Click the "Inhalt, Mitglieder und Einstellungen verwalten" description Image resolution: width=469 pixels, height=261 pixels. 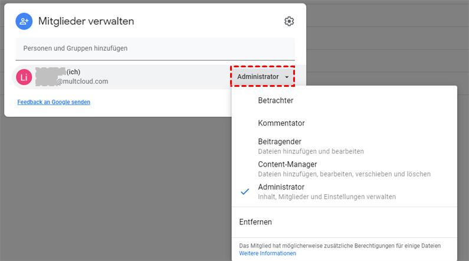point(327,197)
